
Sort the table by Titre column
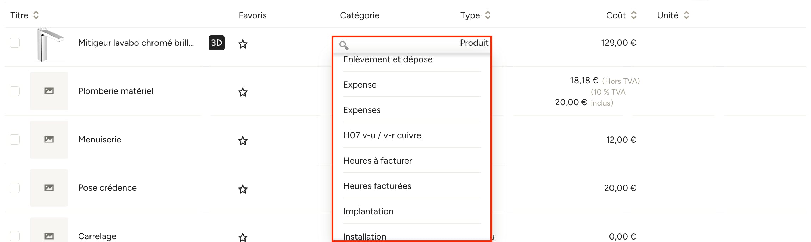pos(36,15)
